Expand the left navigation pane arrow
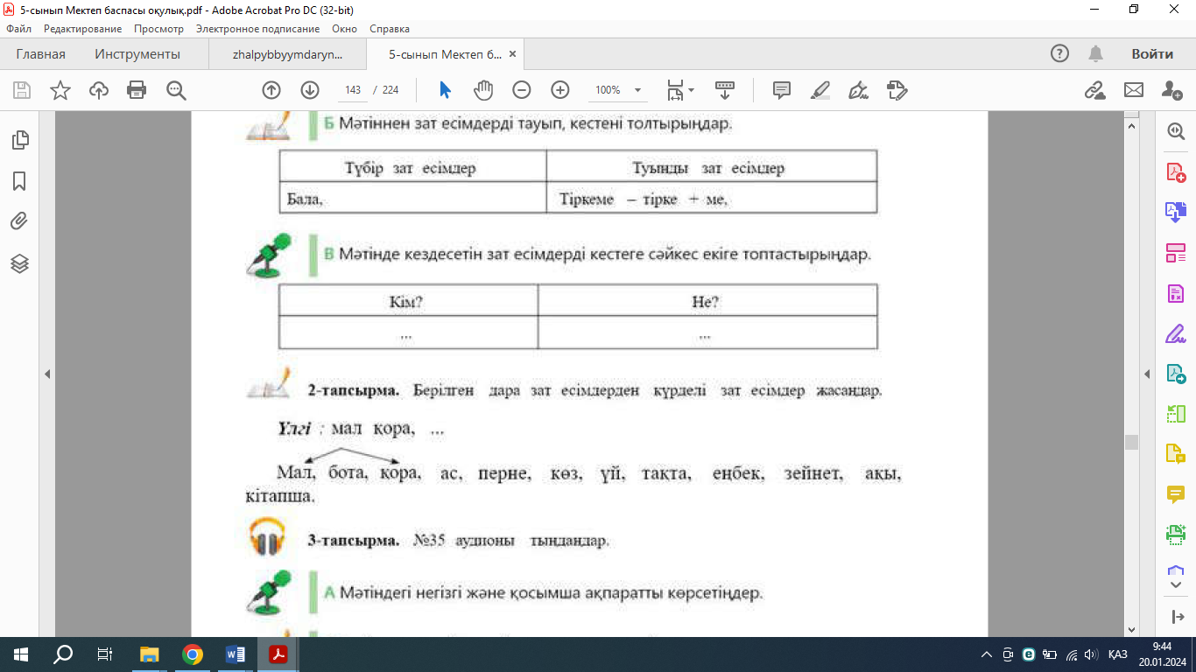 [x=47, y=374]
